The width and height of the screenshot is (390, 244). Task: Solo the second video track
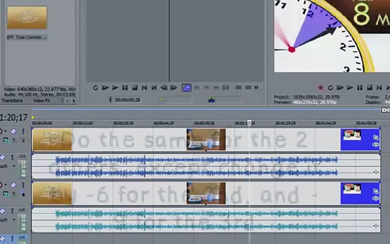tap(23, 185)
